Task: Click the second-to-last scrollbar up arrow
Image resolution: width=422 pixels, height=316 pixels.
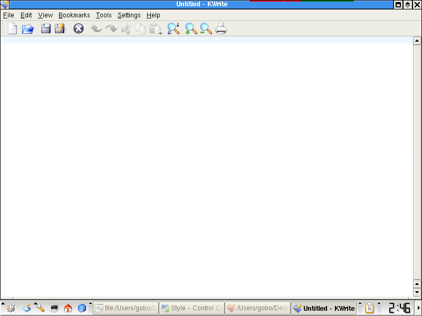Action: pos(417,284)
